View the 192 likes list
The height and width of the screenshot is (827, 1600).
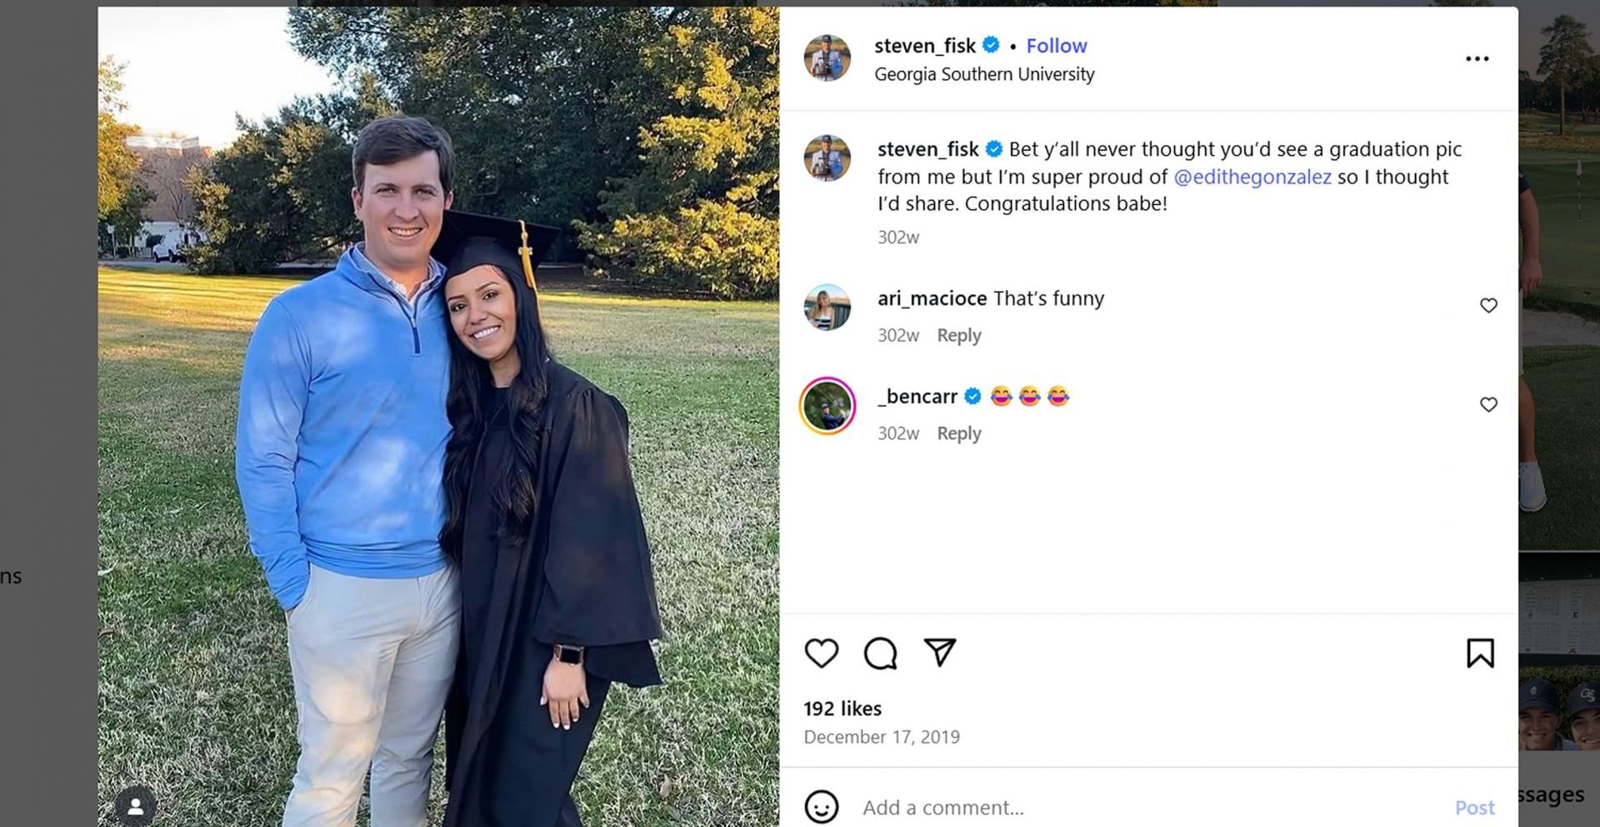pyautogui.click(x=842, y=709)
